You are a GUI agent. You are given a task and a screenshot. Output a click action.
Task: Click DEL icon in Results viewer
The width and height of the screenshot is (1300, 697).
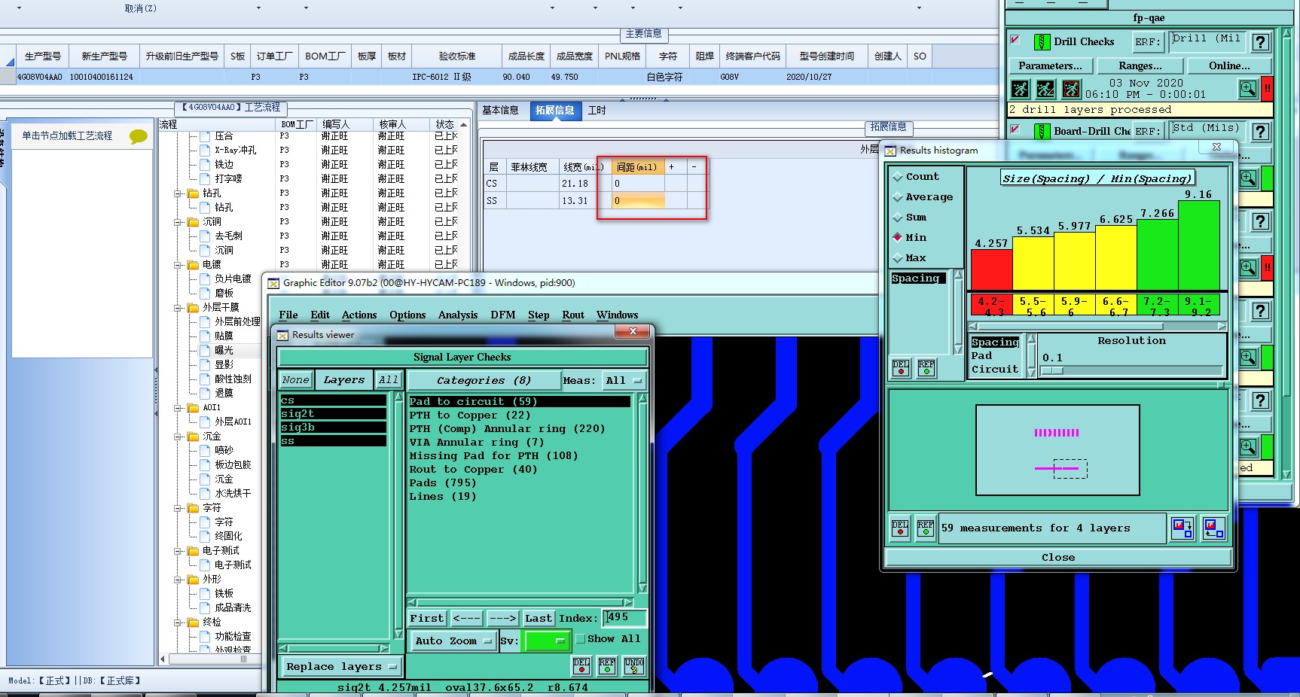click(x=581, y=666)
